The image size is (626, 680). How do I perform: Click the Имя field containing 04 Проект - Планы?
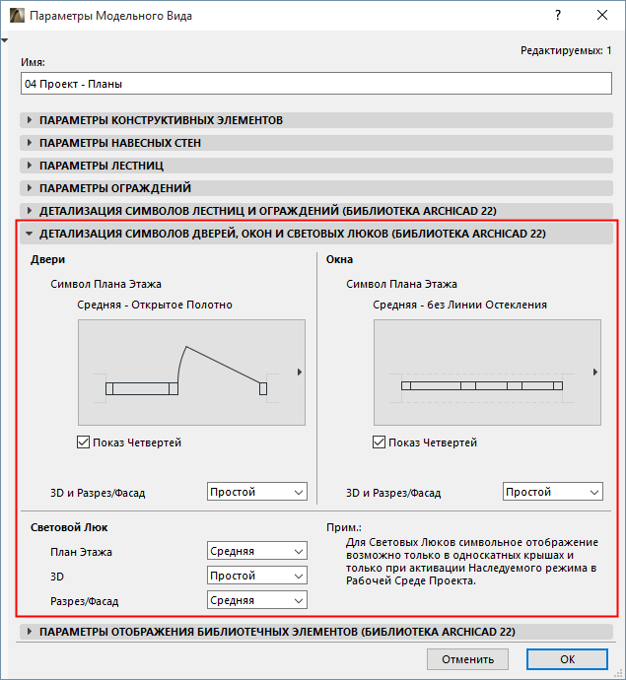pos(316,84)
